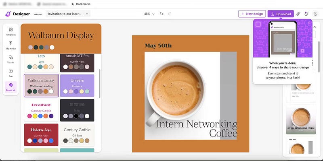Click the orange swatch in Walbaum Display card
The image size is (323, 161).
pos(46,91)
